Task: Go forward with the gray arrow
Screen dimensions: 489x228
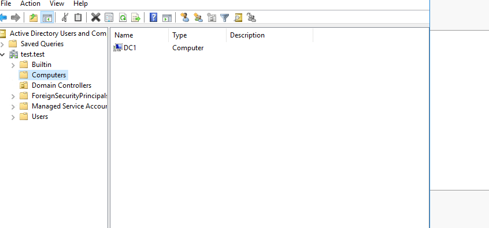Action: [15, 17]
